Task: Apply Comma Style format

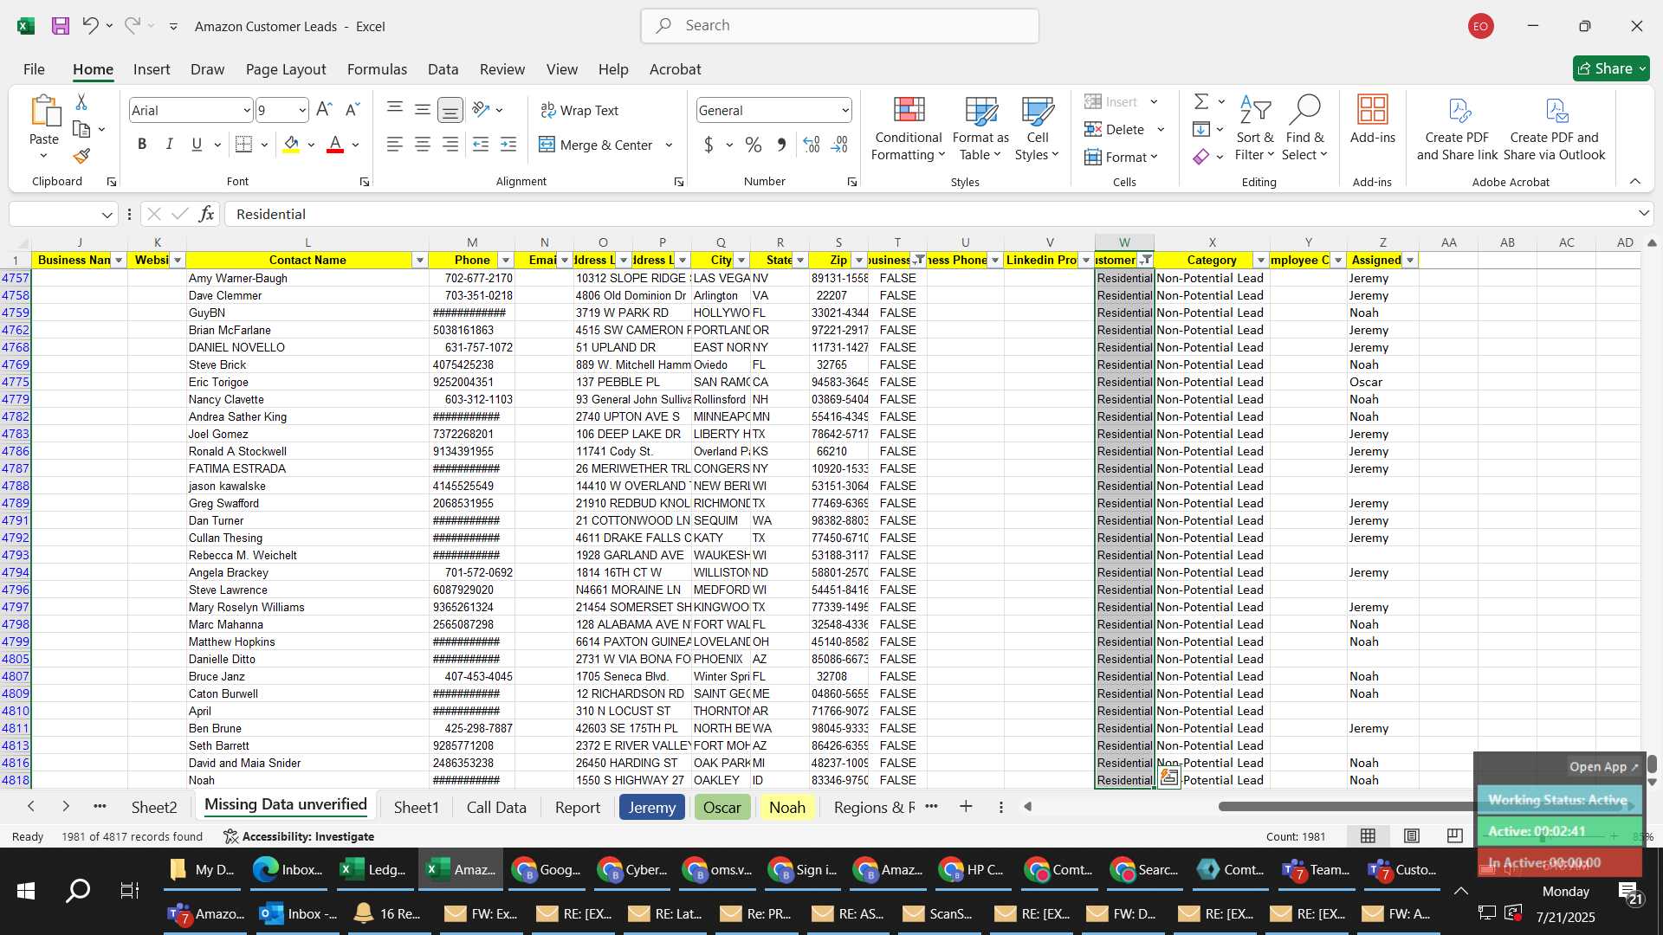Action: click(x=781, y=145)
